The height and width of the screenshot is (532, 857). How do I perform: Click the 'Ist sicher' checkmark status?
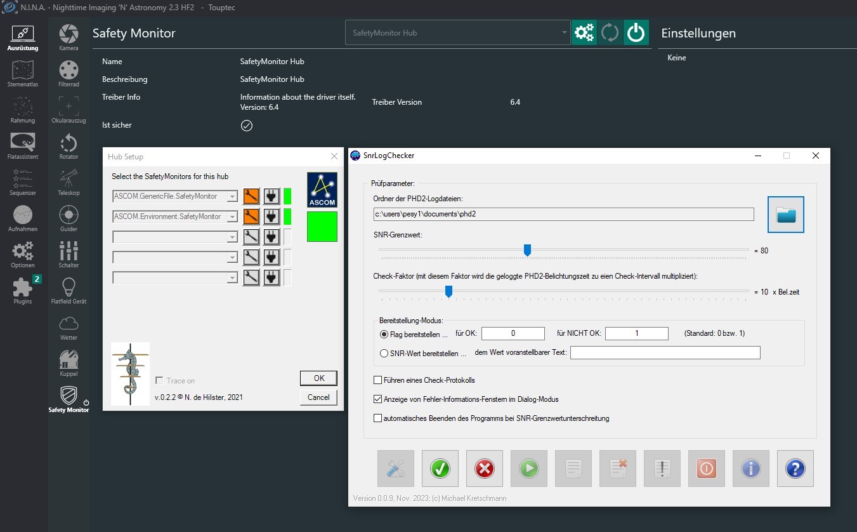click(247, 125)
